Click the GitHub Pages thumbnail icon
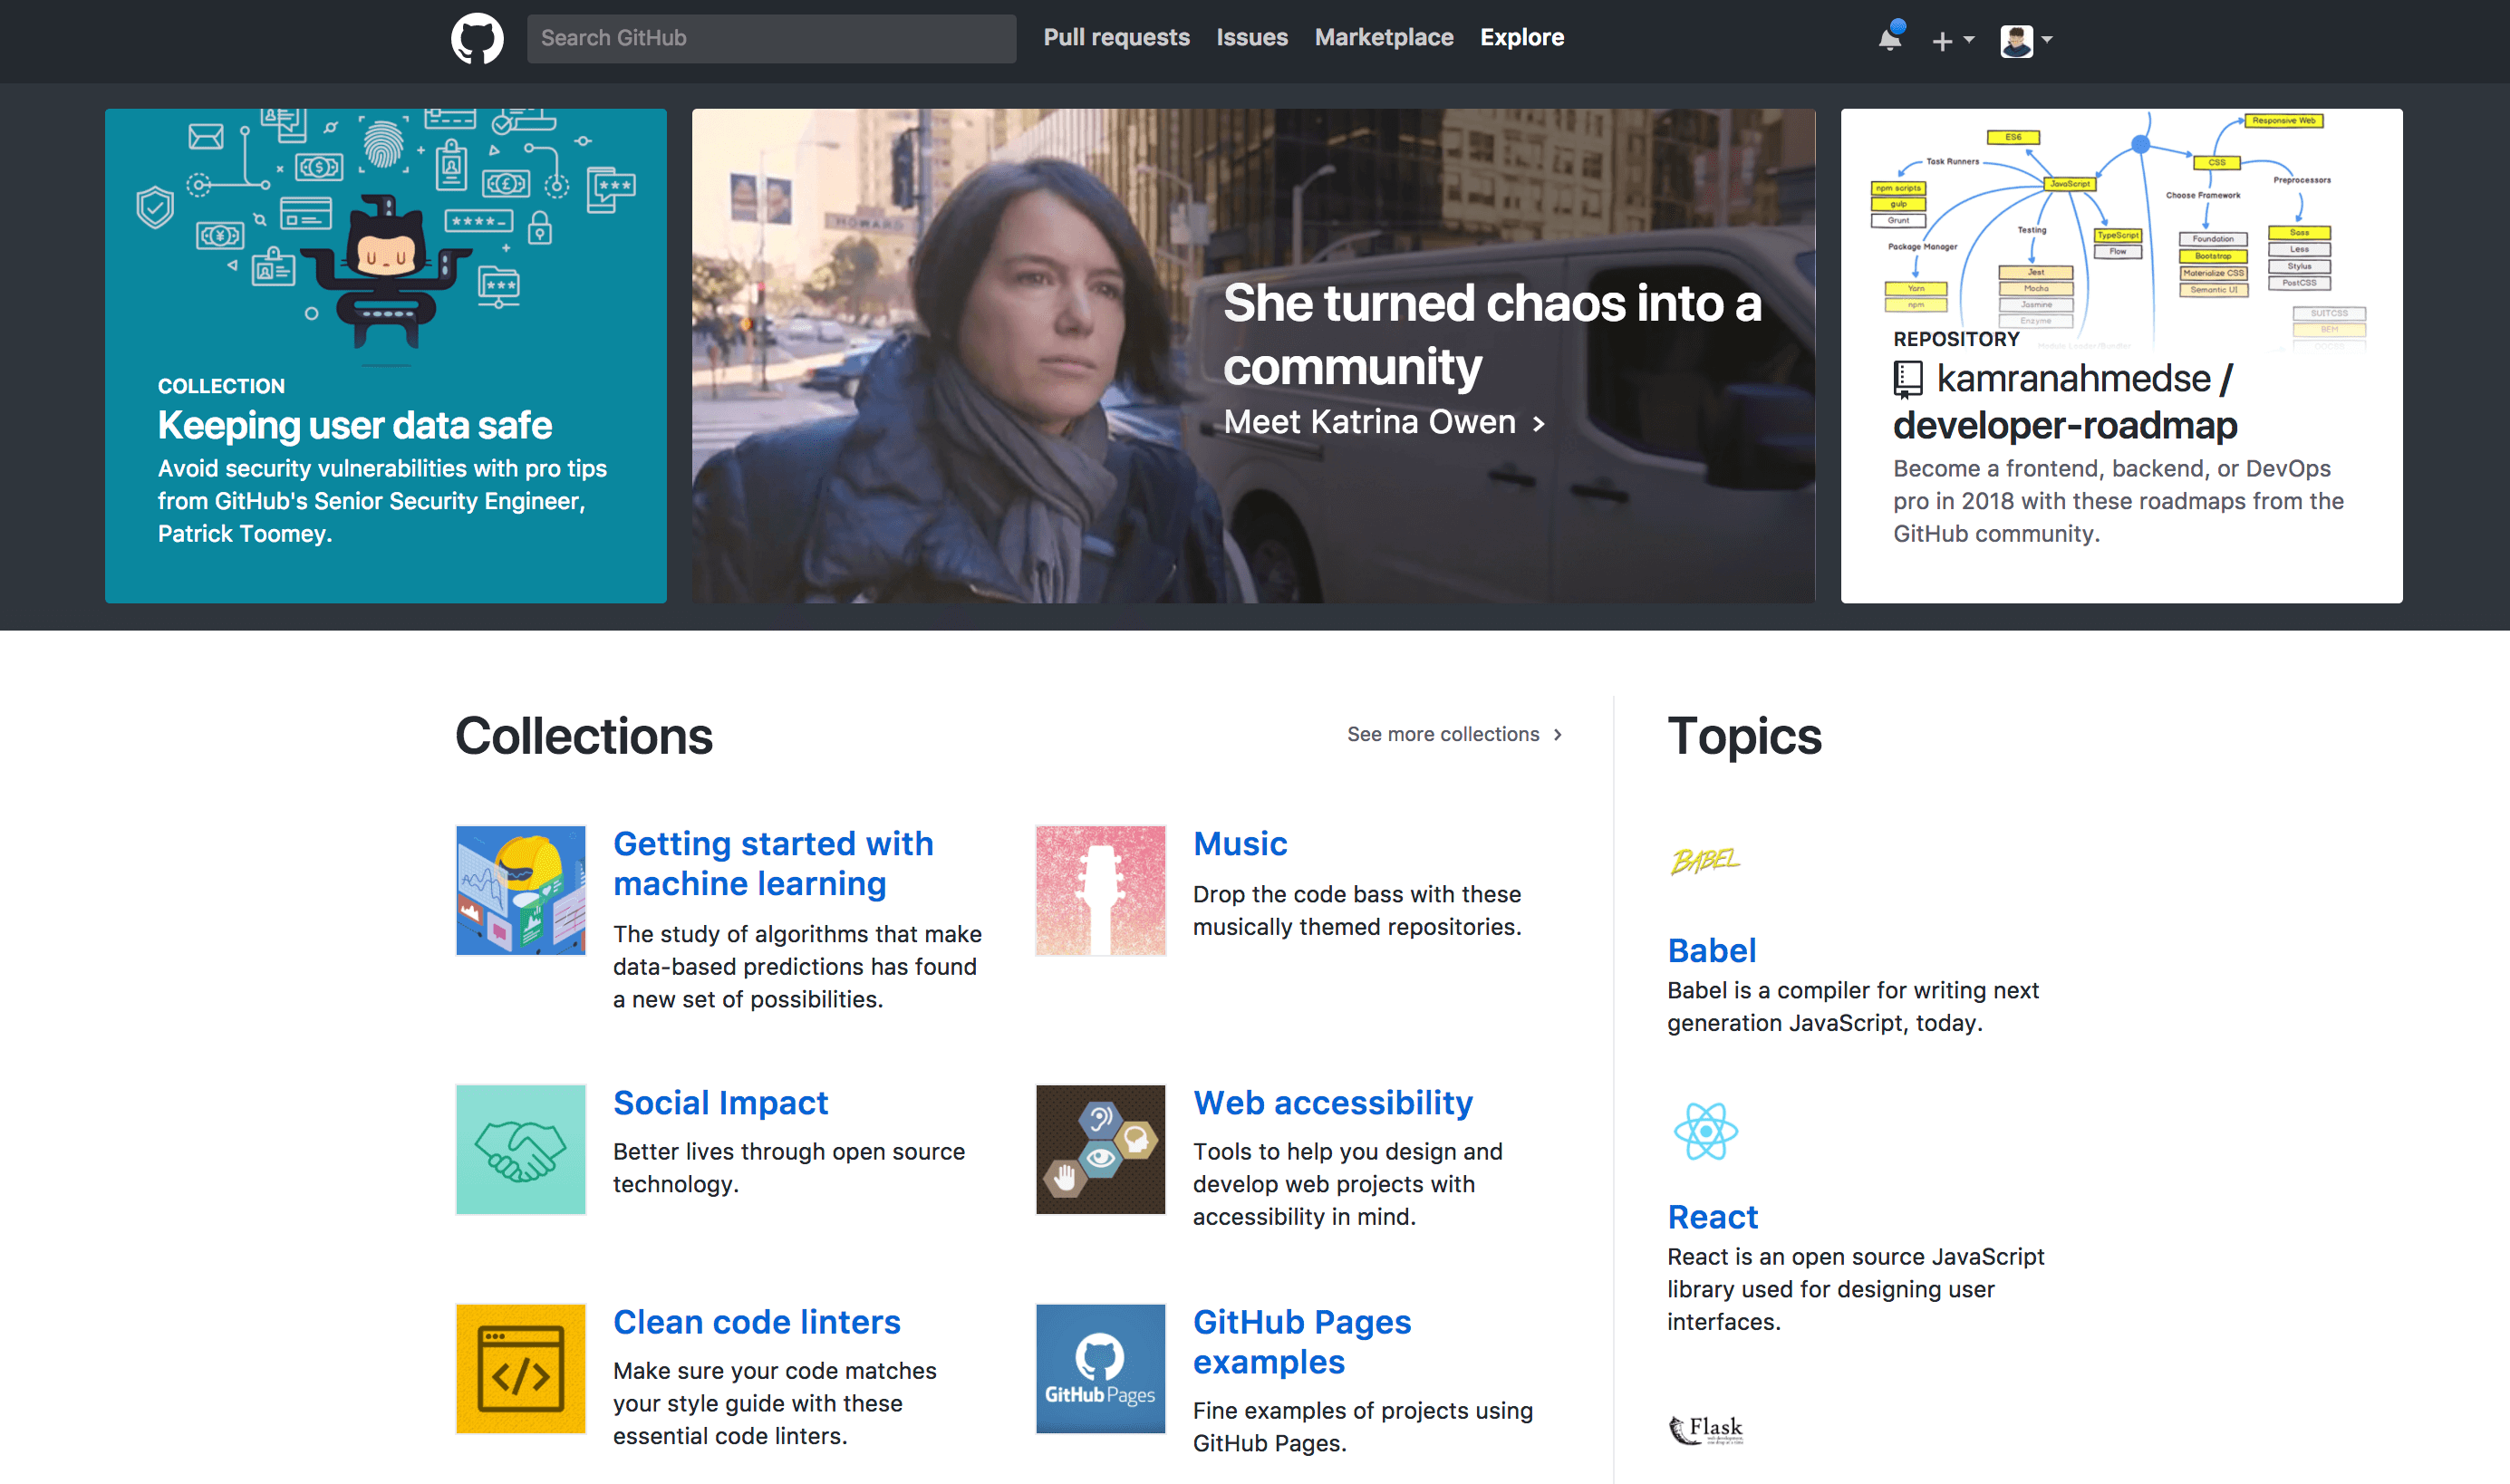The height and width of the screenshot is (1484, 2510). (1100, 1368)
